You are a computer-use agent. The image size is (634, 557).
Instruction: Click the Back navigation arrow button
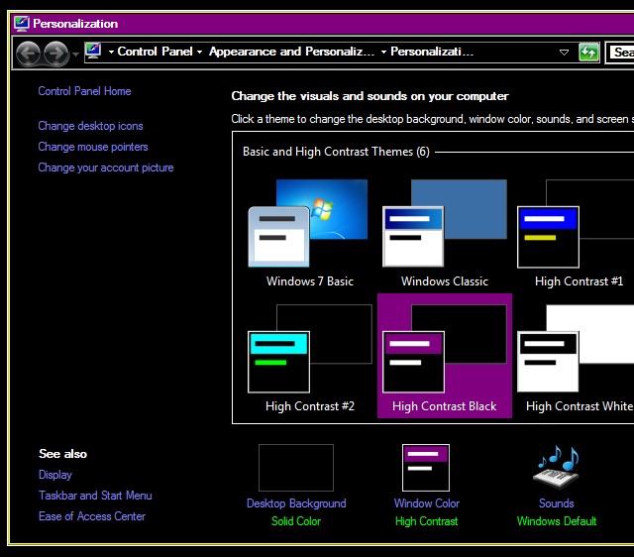click(29, 53)
